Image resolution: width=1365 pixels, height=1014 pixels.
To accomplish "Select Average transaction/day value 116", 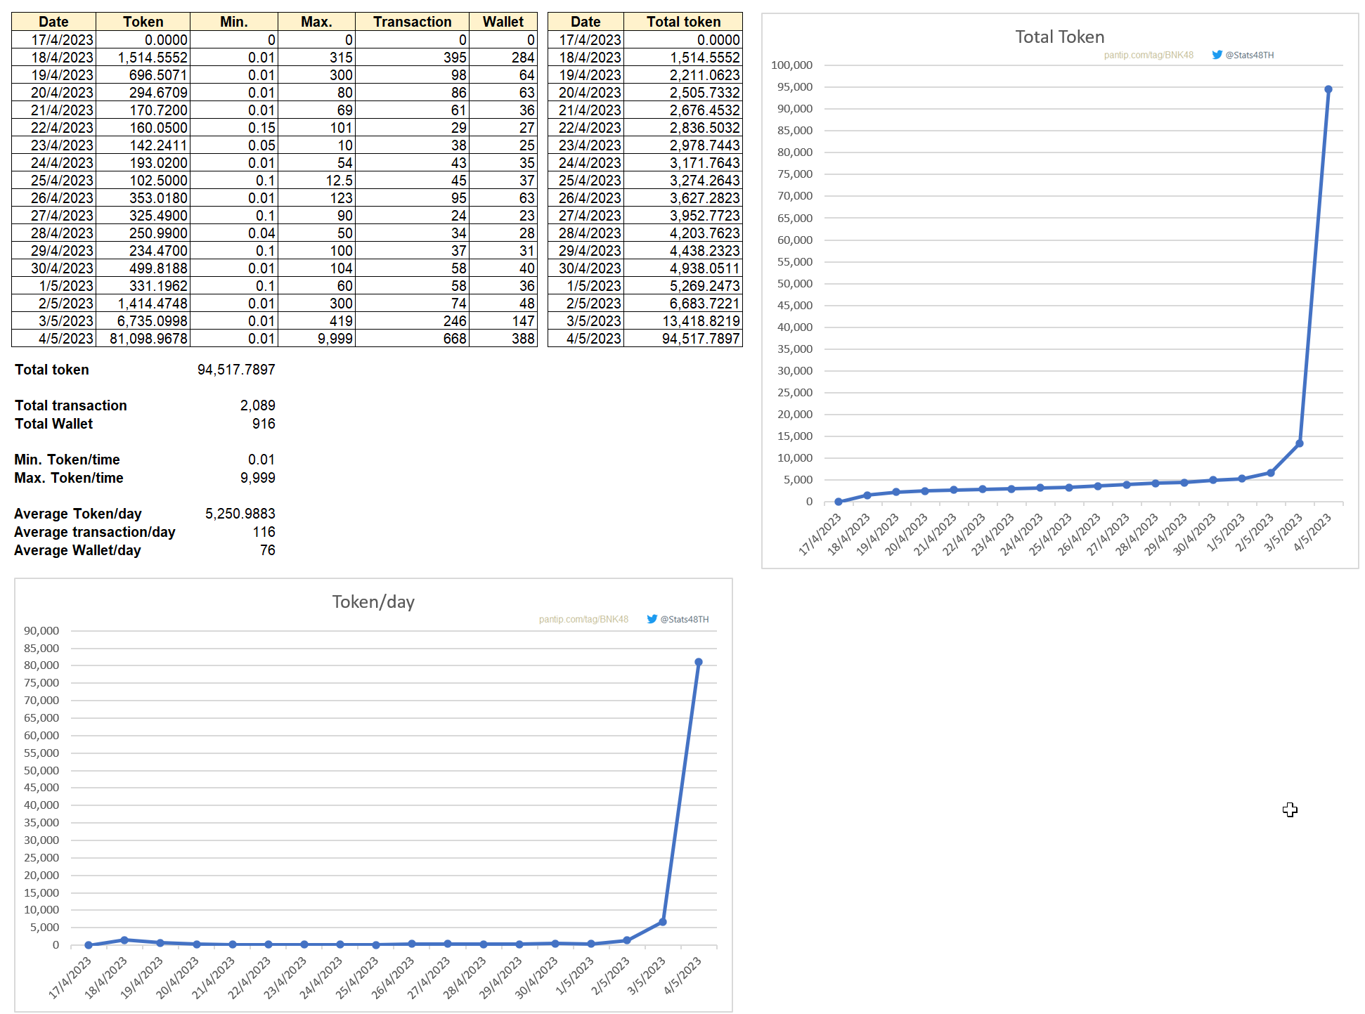I will pos(264,532).
